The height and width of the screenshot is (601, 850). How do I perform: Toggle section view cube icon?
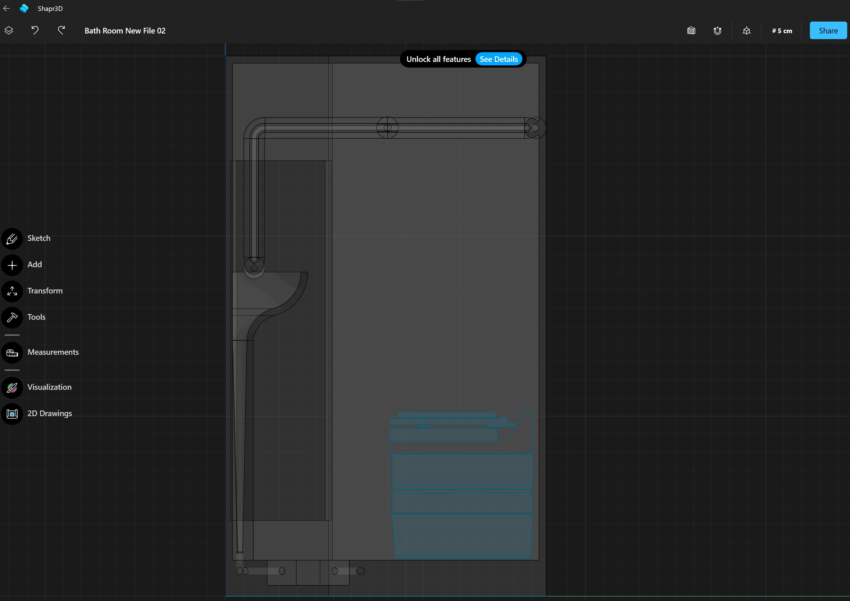pos(691,31)
